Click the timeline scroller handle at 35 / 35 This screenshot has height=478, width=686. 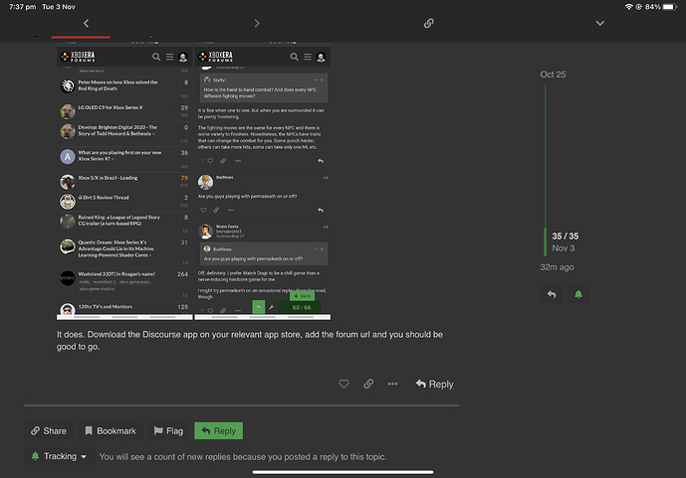pyautogui.click(x=546, y=241)
